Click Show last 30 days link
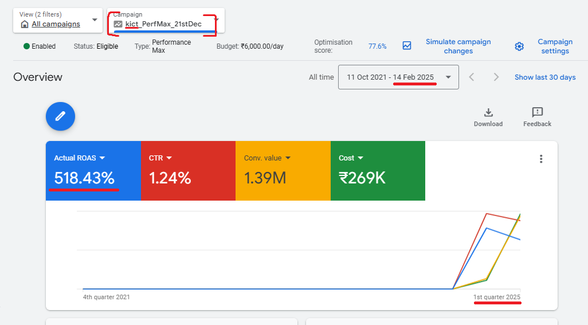The image size is (588, 325). click(x=545, y=77)
